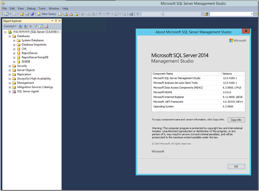Open the Redo history dropdown arrow

click(112, 14)
